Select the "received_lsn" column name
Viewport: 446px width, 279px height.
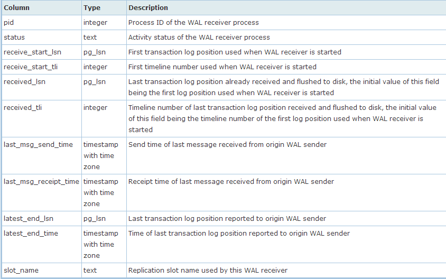tap(24, 82)
